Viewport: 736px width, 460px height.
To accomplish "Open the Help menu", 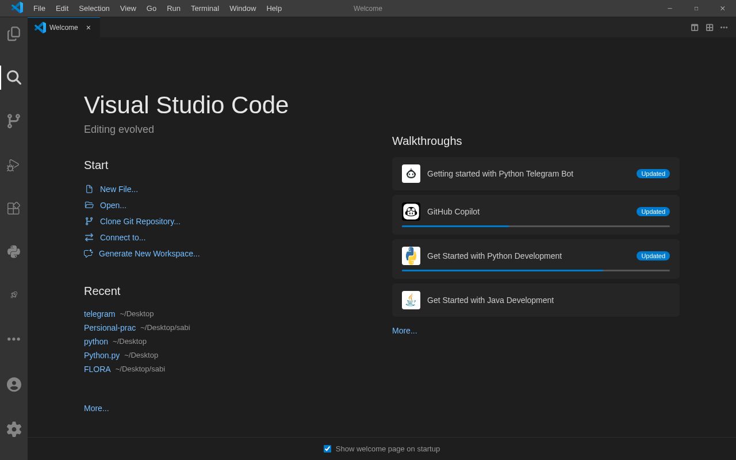I will pos(274,8).
